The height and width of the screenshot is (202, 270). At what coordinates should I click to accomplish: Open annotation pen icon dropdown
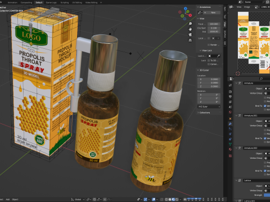200,12
